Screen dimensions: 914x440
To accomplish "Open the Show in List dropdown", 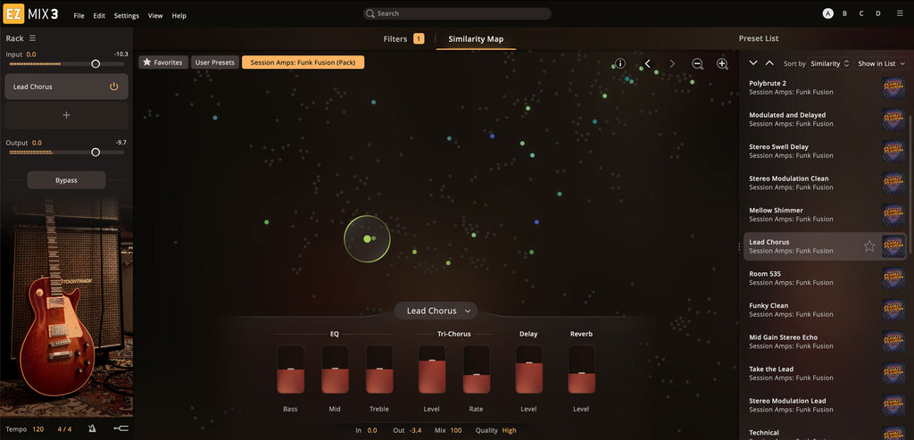I will coord(881,63).
